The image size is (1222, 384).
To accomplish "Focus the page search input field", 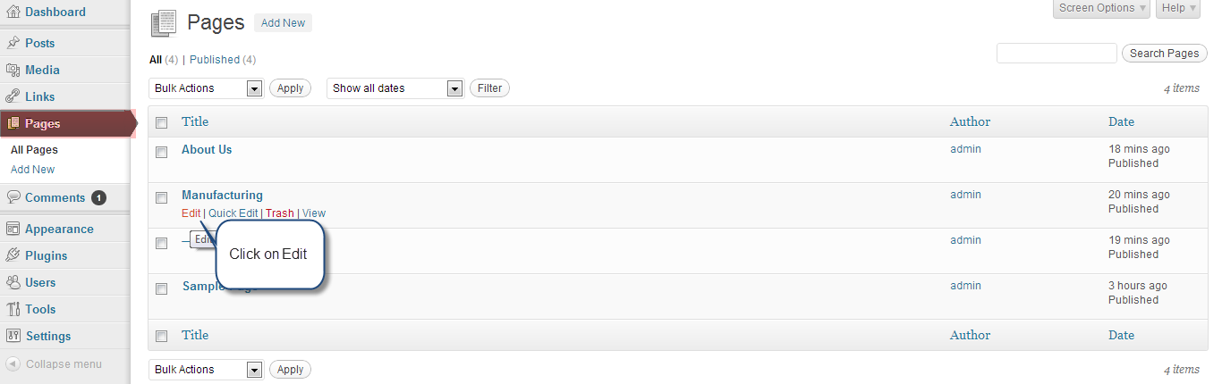I will (1057, 54).
